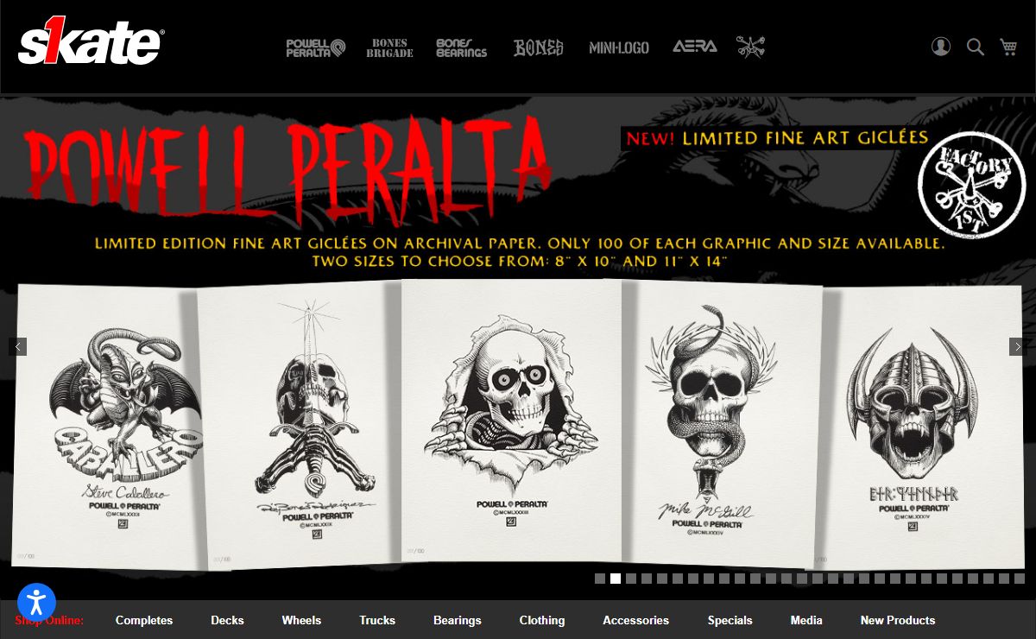Open the Bones Bearings brand logo
The height and width of the screenshot is (639, 1036).
(x=461, y=47)
